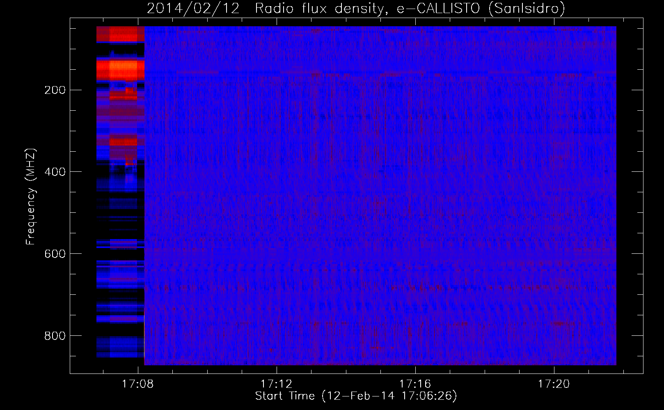Click the 17:08 time tick label
This screenshot has width=664, height=410.
(x=138, y=384)
